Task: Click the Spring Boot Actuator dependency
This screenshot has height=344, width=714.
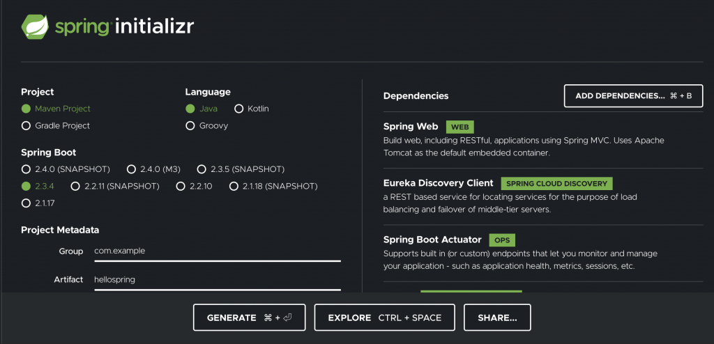Action: pos(432,240)
